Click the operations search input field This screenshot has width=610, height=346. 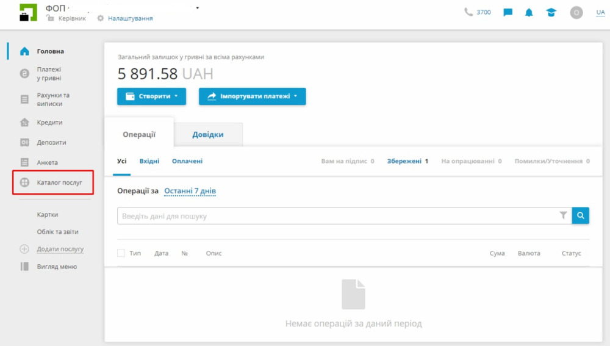[x=335, y=216]
